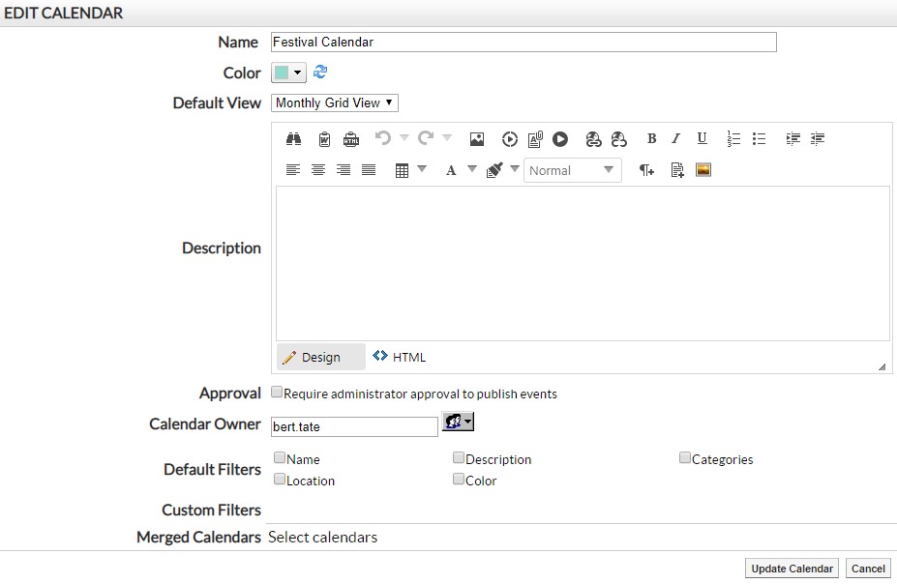Enable Require administrator approval to publish events
Image resolution: width=897 pixels, height=584 pixels.
click(277, 391)
